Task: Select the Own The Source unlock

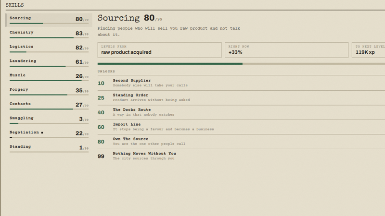Action: 241,141
